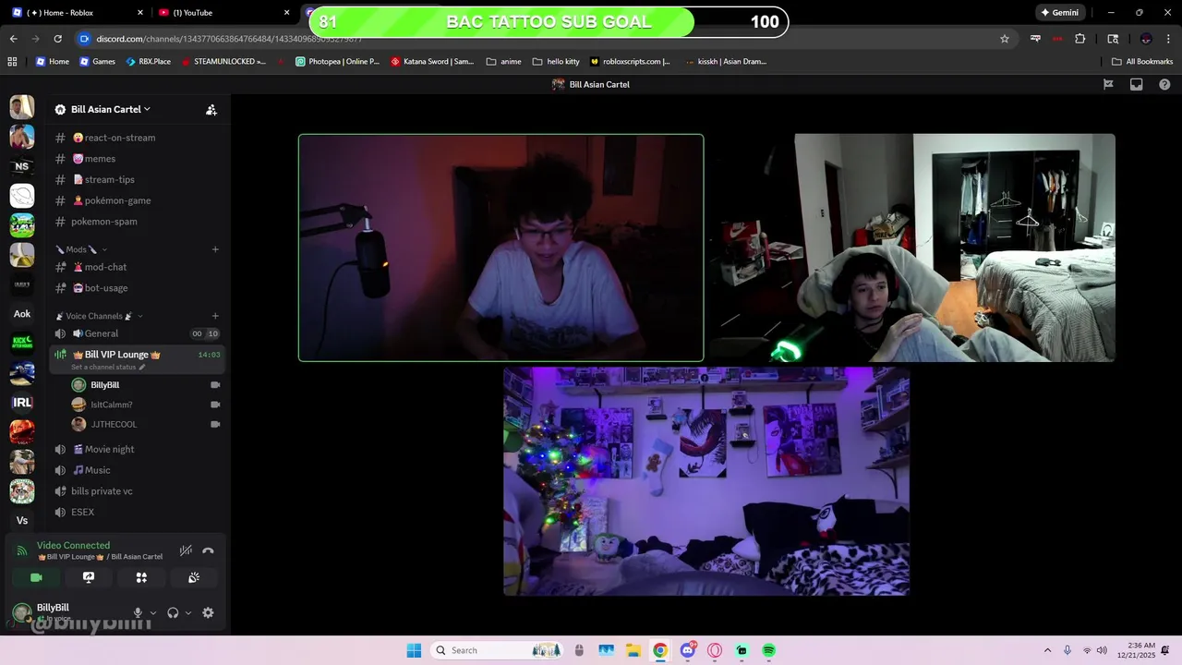Open the Vs server icon
Viewport: 1182px width, 665px height.
pos(22,520)
